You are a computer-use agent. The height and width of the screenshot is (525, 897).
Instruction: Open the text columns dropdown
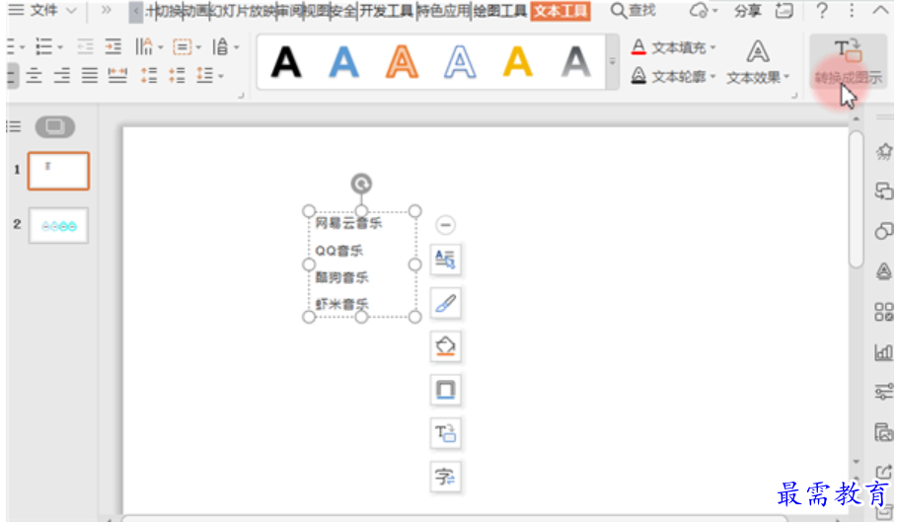pyautogui.click(x=149, y=47)
